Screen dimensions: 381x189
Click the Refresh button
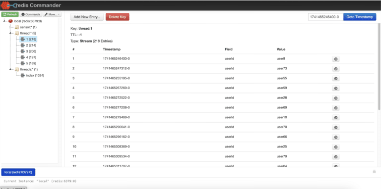click(10, 14)
